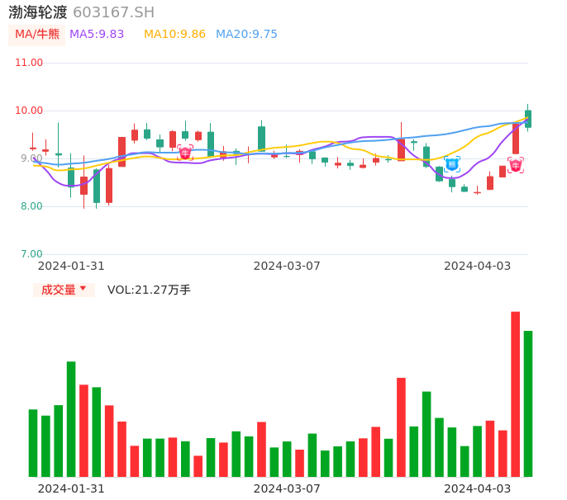Click the pink bull marker in early April
This screenshot has width=567, height=500.
(516, 165)
